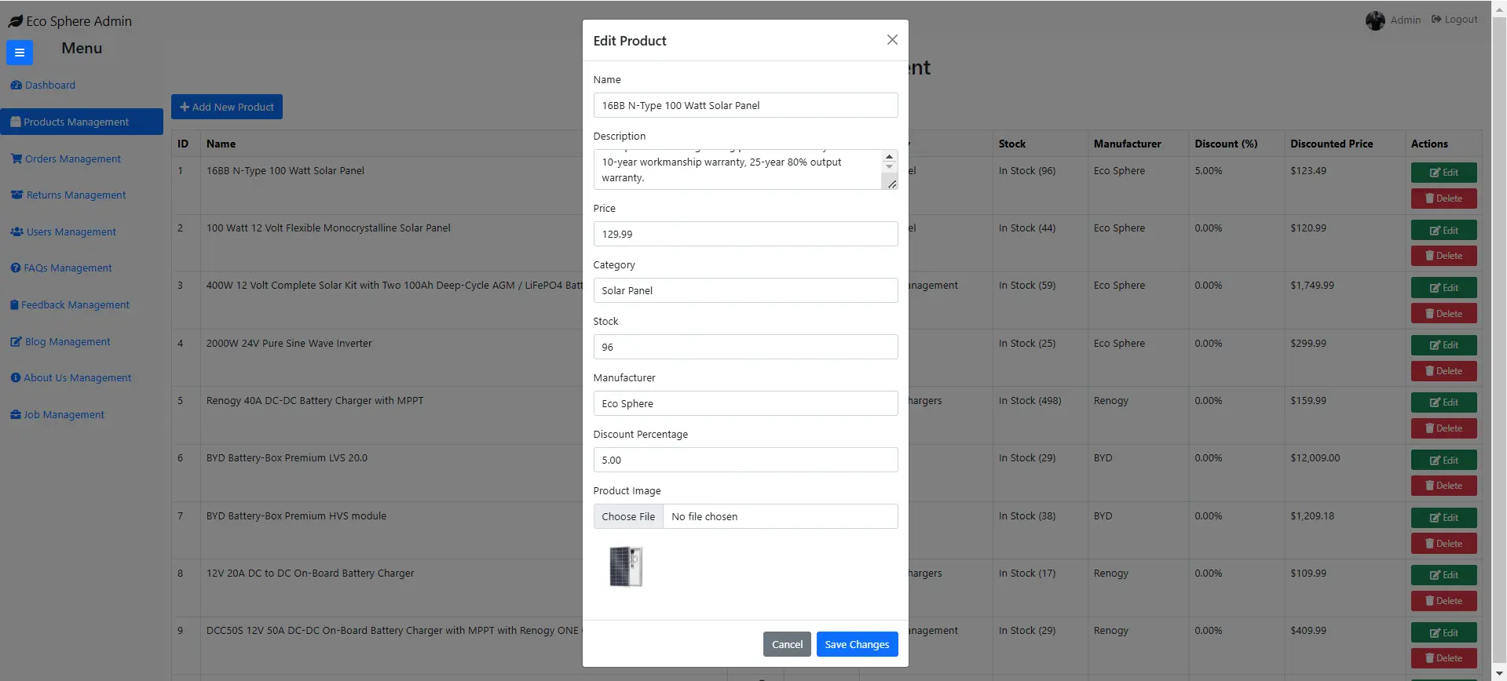
Task: Click description textarea scroll down arrow
Action: 889,166
